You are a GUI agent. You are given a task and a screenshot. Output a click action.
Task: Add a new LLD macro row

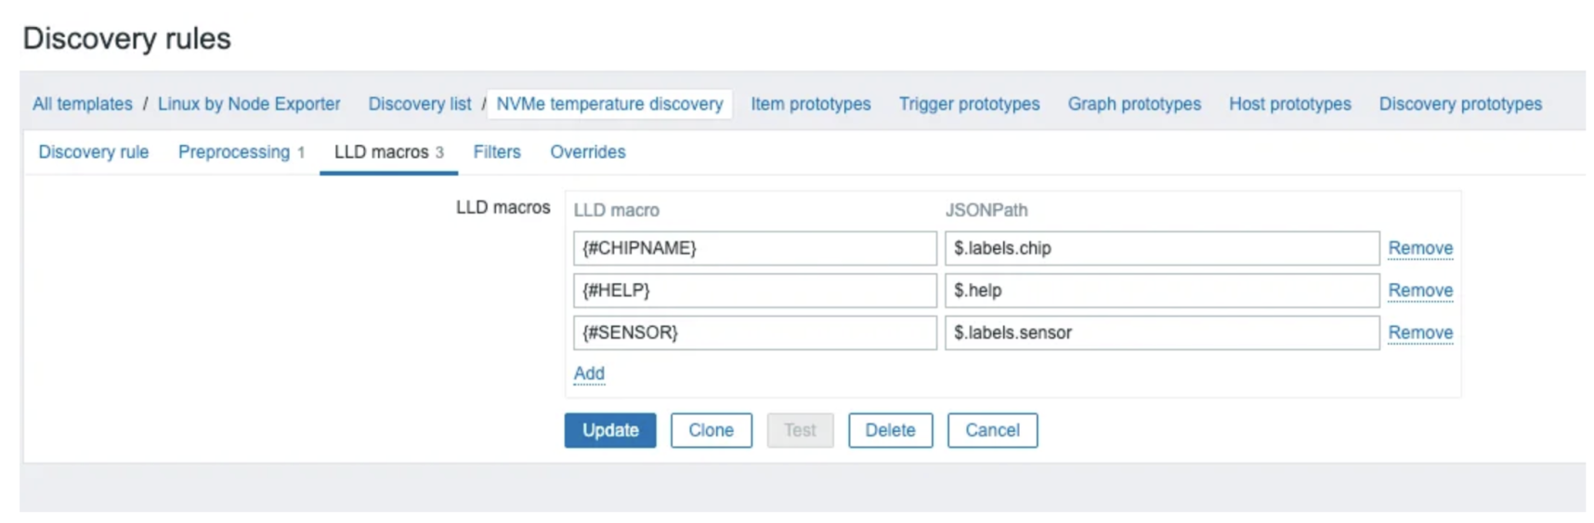pyautogui.click(x=589, y=373)
